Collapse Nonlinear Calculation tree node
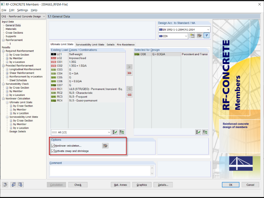 [3, 99]
